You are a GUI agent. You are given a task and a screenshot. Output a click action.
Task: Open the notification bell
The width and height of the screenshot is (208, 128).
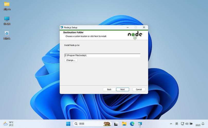point(203,124)
